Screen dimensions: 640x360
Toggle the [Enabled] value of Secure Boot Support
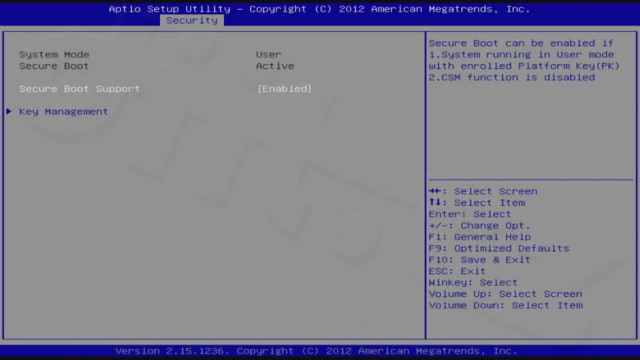[x=285, y=89]
